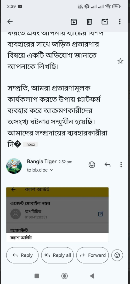Open Bangla Tiger sender avatar
This screenshot has height=284, width=130.
[x=14, y=166]
